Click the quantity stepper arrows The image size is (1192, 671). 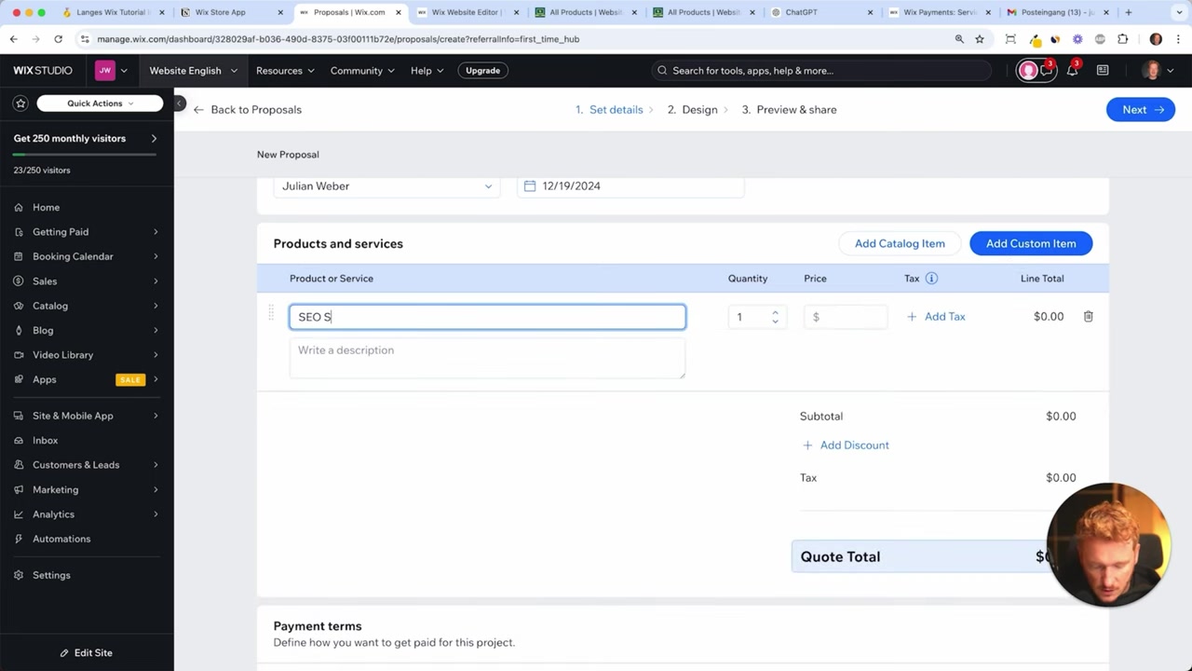tap(775, 317)
